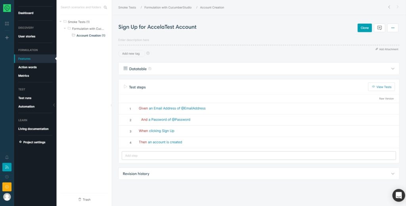
Task: Click the plus icon in left rail
Action: 7,38
